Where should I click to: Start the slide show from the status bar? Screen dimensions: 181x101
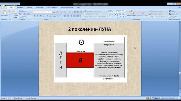pos(153,98)
